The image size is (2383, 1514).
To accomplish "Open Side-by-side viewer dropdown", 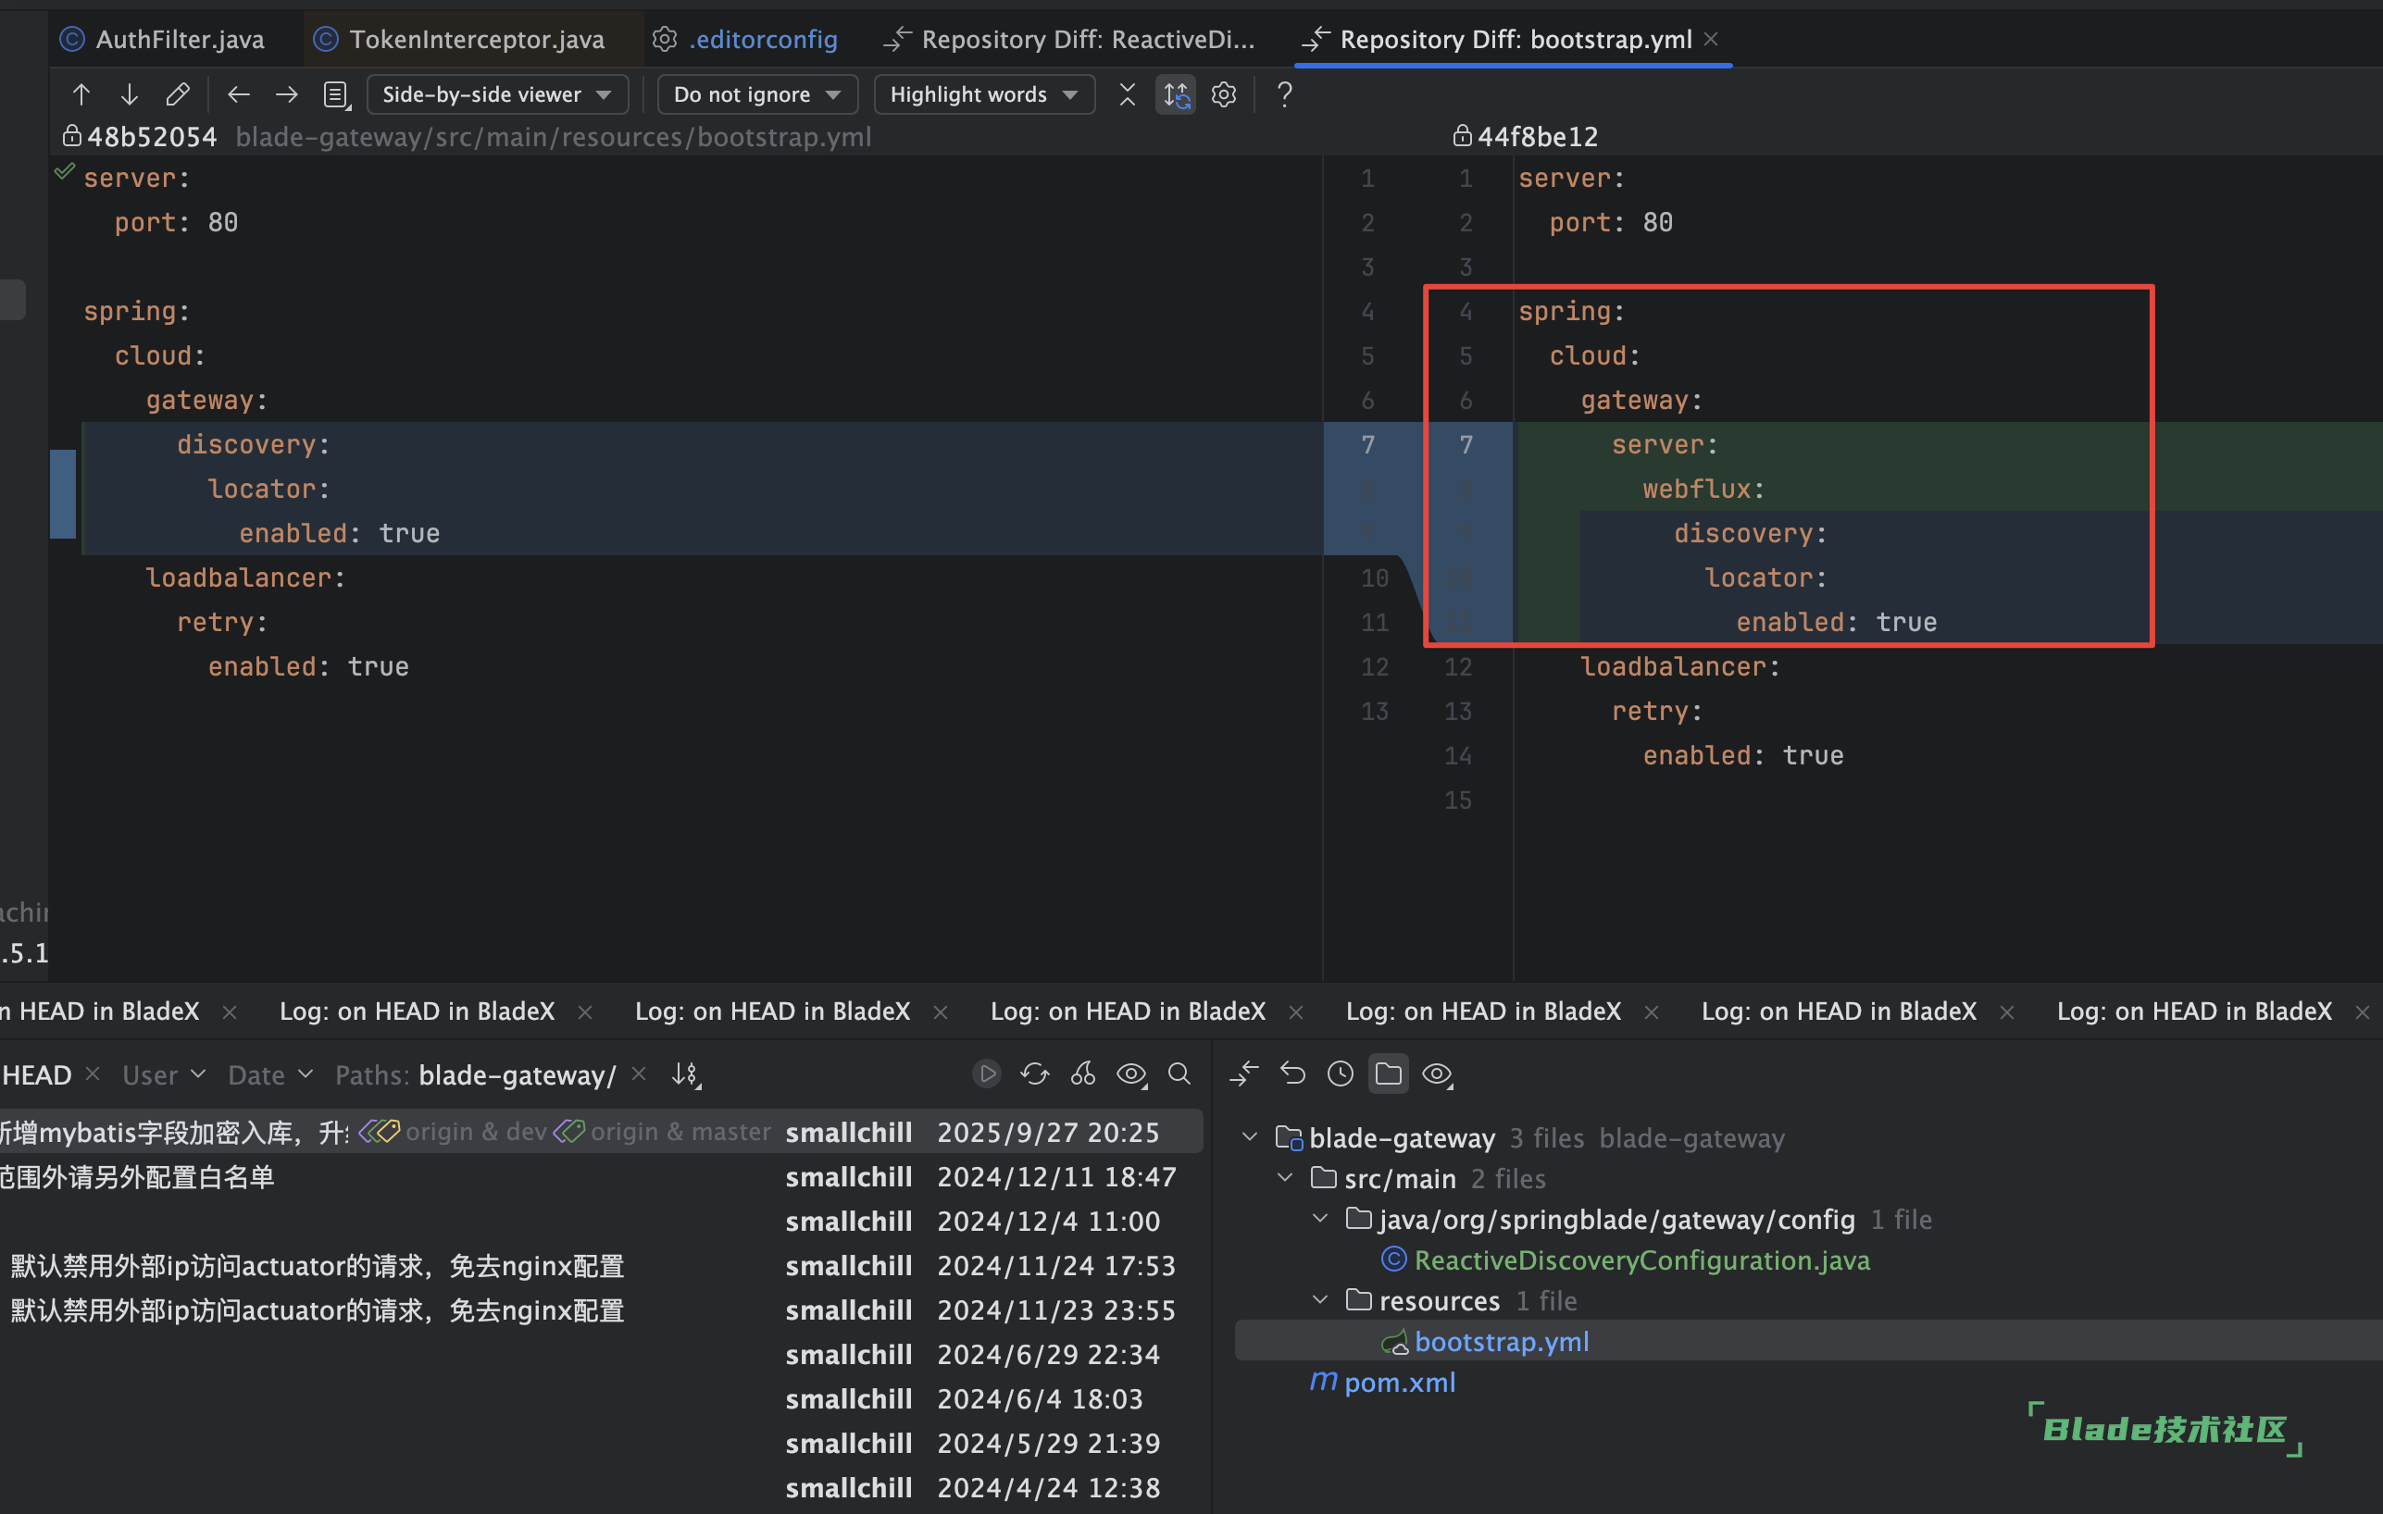I will pyautogui.click(x=497, y=95).
